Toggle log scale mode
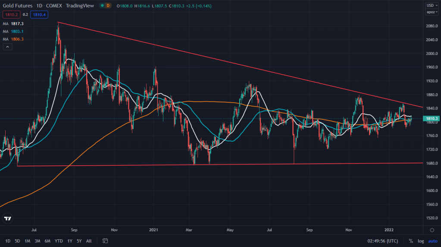 (421, 241)
